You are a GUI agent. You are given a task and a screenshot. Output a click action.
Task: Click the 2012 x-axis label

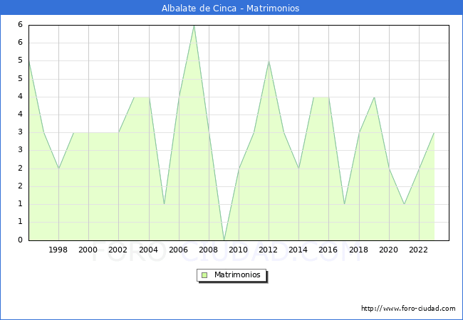pyautogui.click(x=268, y=250)
